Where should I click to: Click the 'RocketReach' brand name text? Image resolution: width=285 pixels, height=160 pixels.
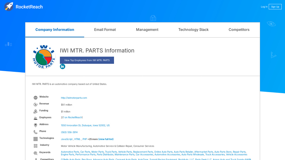click(29, 7)
